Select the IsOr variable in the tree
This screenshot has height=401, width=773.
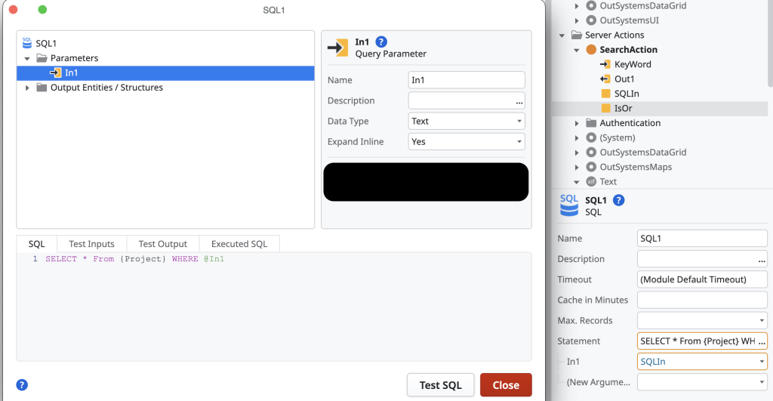(623, 109)
